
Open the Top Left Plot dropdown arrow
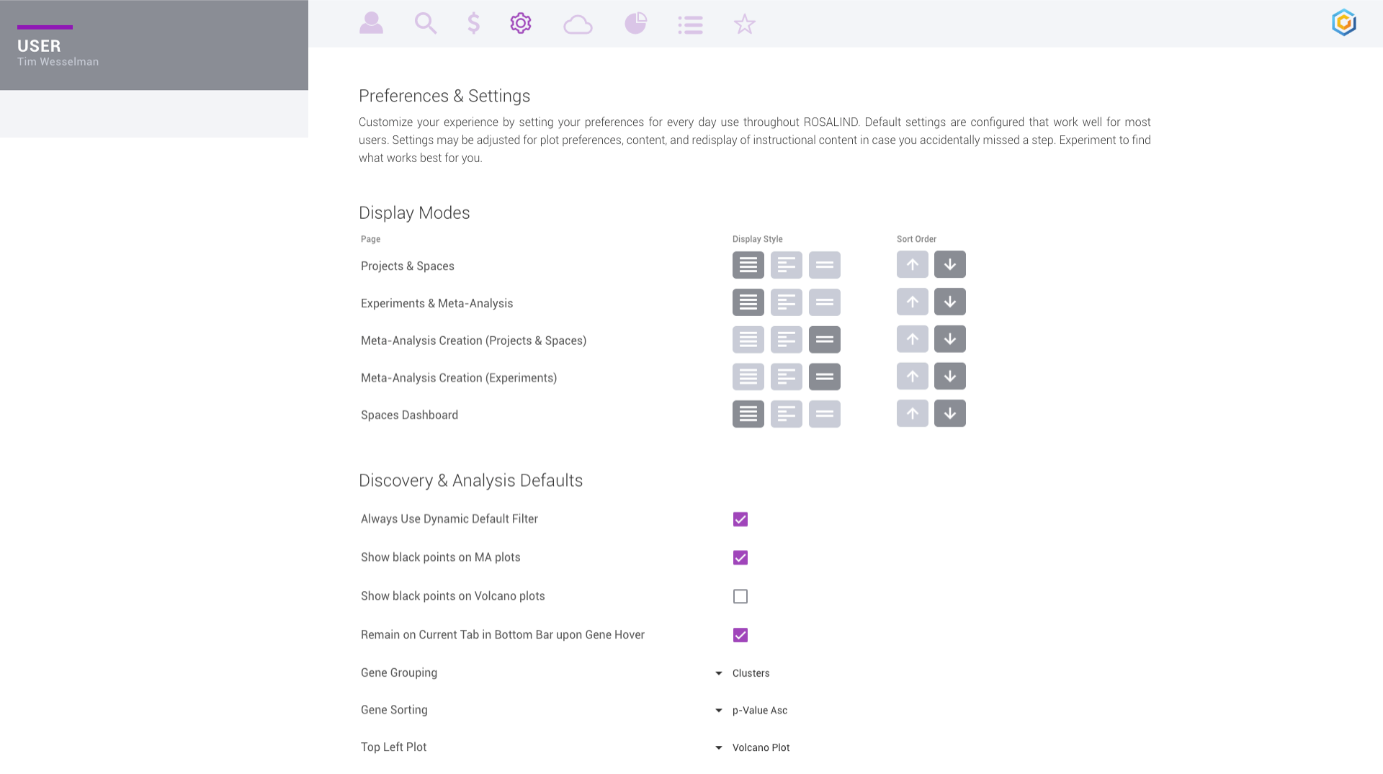pos(719,749)
